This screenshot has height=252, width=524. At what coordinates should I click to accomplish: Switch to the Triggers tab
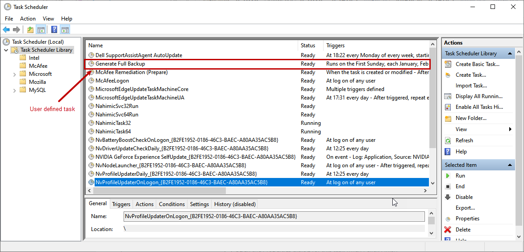121,204
